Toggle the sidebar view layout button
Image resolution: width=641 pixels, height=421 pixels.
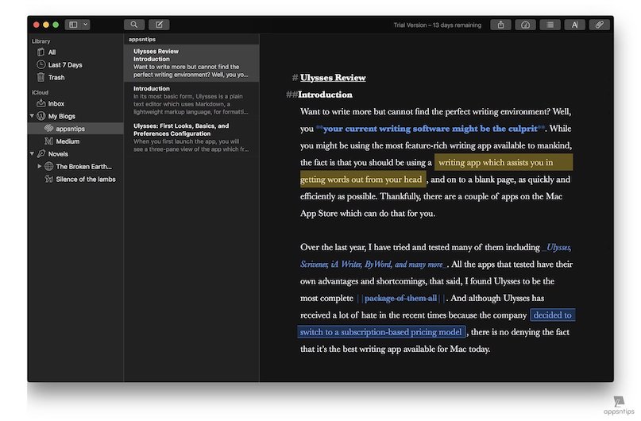(74, 25)
